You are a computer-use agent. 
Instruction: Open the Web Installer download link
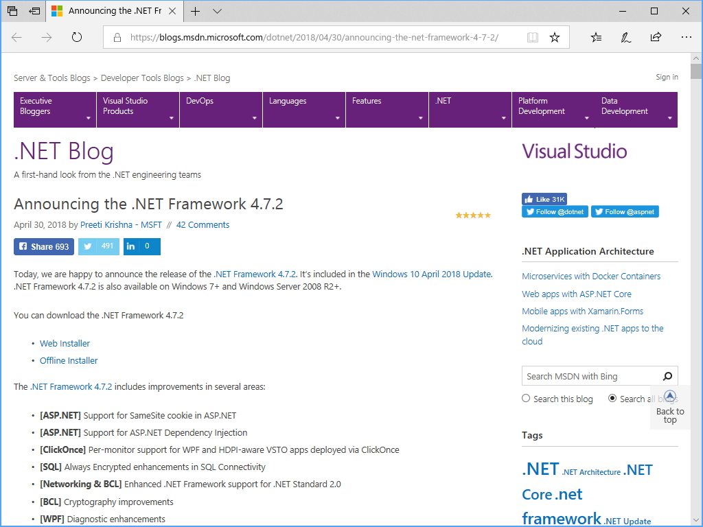pyautogui.click(x=65, y=343)
